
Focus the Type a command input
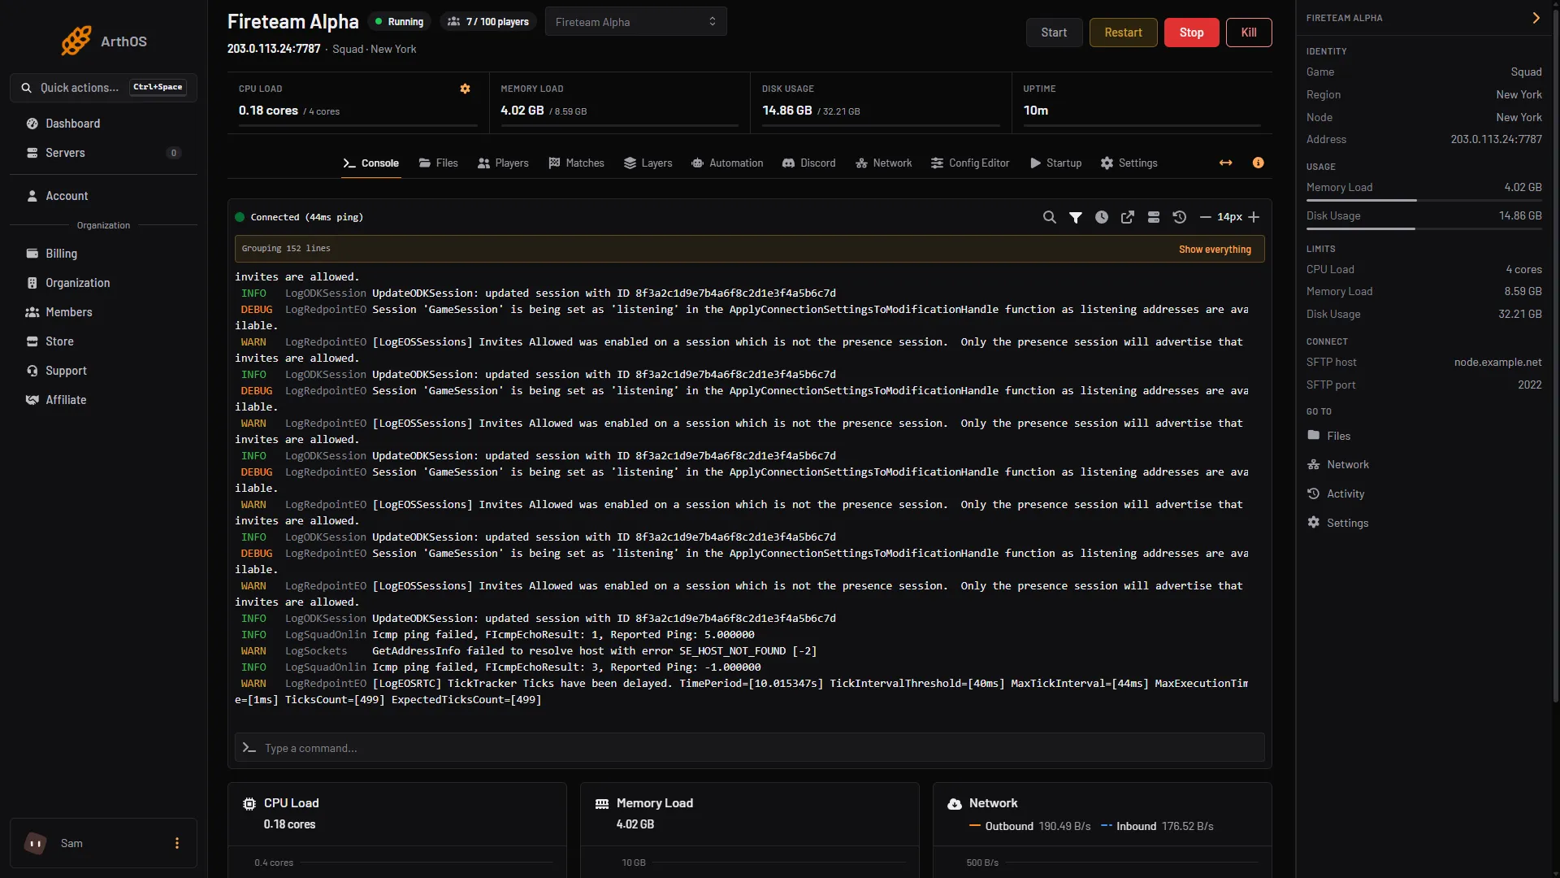point(749,748)
